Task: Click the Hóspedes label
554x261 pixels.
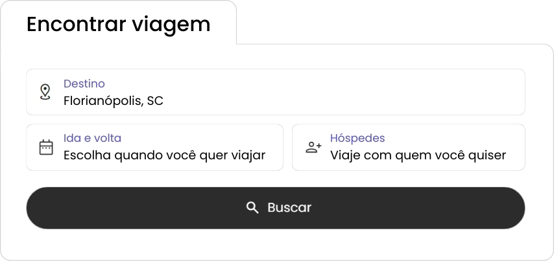Action: 357,138
